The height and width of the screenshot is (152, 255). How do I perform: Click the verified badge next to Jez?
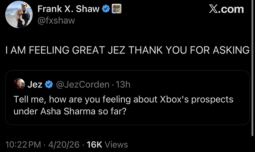coord(49,85)
